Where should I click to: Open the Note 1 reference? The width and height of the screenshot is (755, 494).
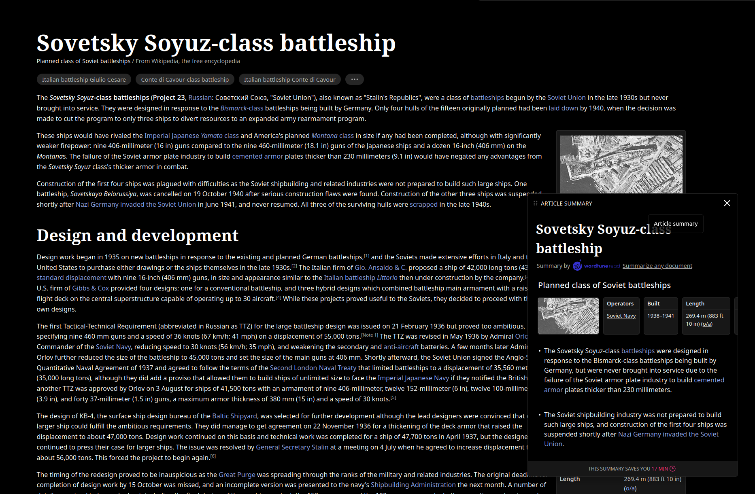(369, 335)
